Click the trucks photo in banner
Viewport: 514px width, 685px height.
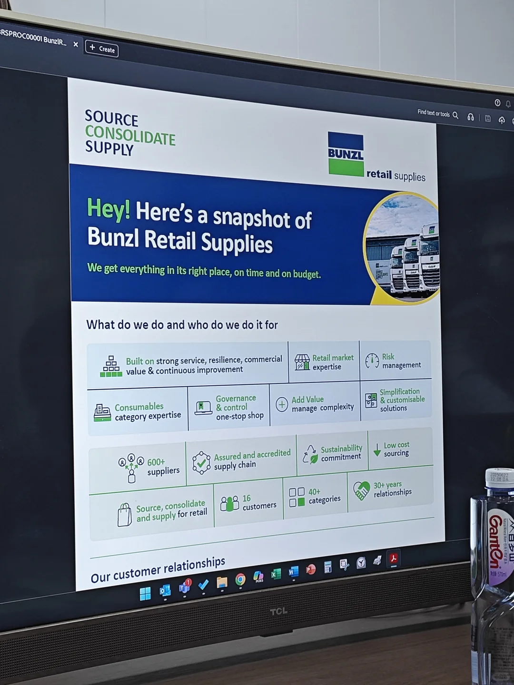(403, 247)
